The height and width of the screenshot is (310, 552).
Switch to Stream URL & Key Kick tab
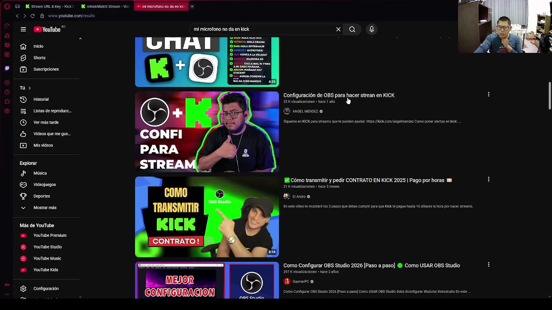coord(50,6)
